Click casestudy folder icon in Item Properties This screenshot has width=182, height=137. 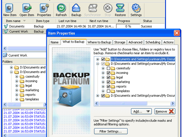pos(113,68)
